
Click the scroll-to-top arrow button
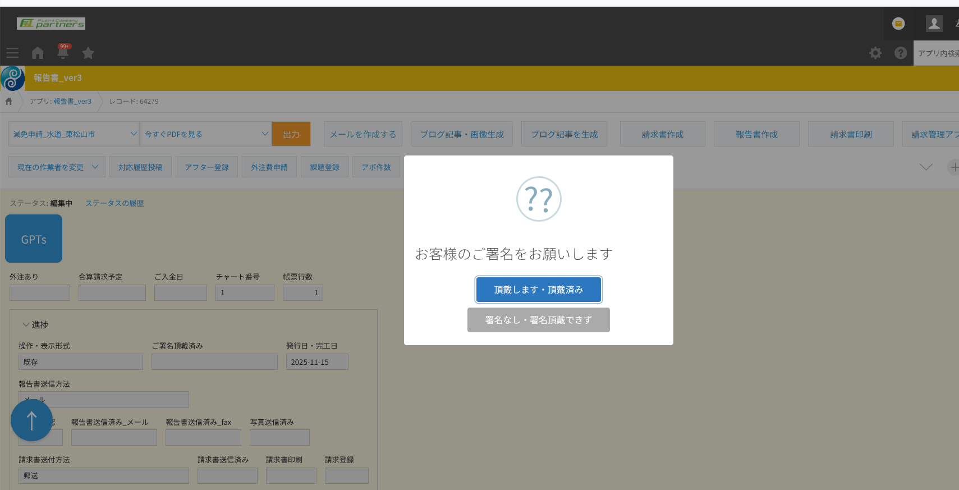click(31, 420)
